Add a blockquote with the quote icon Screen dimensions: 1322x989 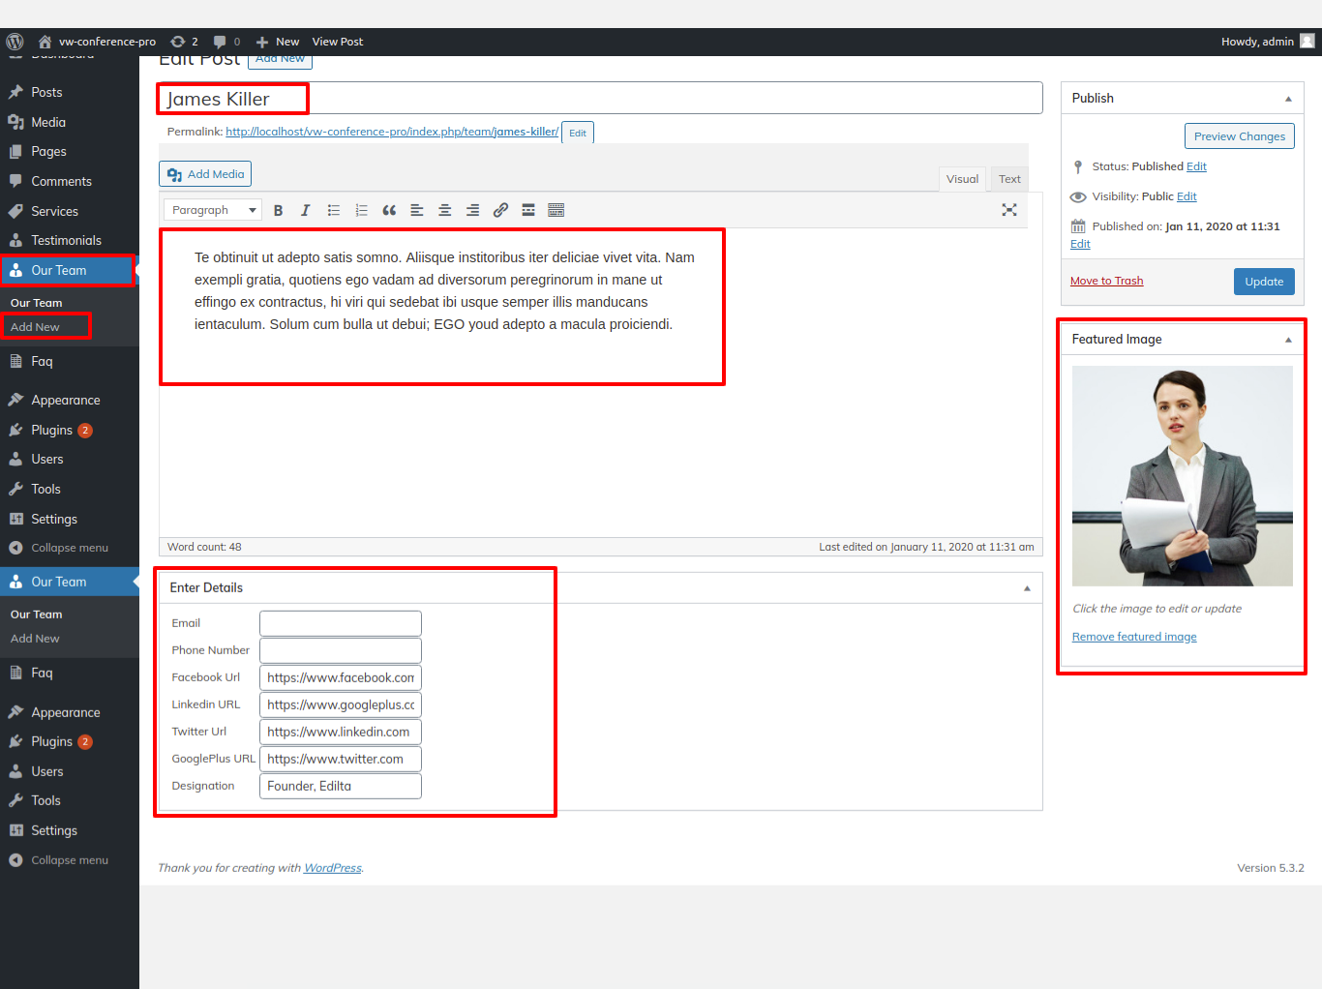(389, 210)
